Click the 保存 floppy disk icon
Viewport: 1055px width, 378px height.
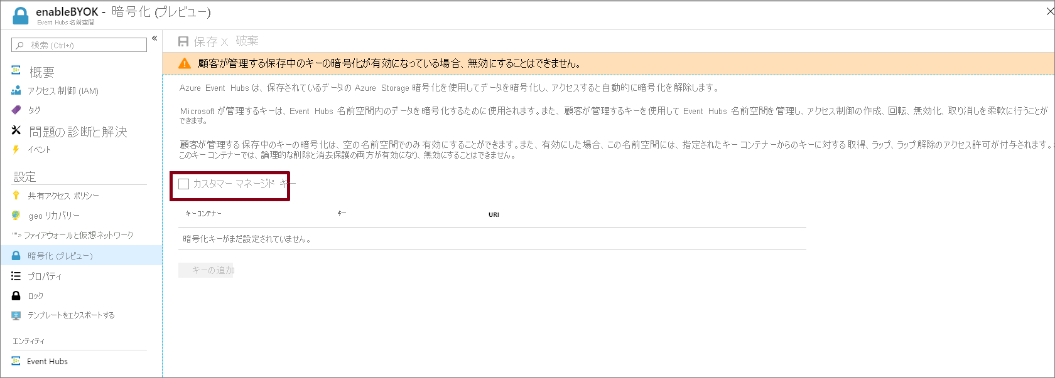(x=183, y=41)
